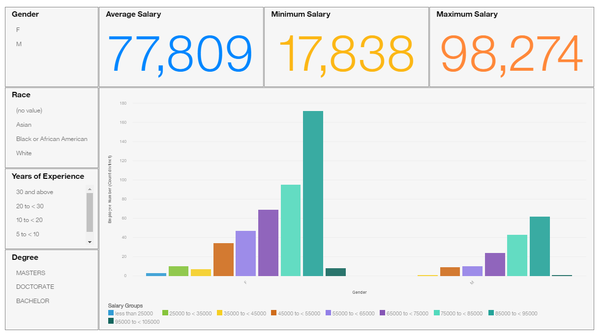The width and height of the screenshot is (605, 336).
Task: Click the 45000 to < 55000 legend swatch
Action: pyautogui.click(x=273, y=313)
